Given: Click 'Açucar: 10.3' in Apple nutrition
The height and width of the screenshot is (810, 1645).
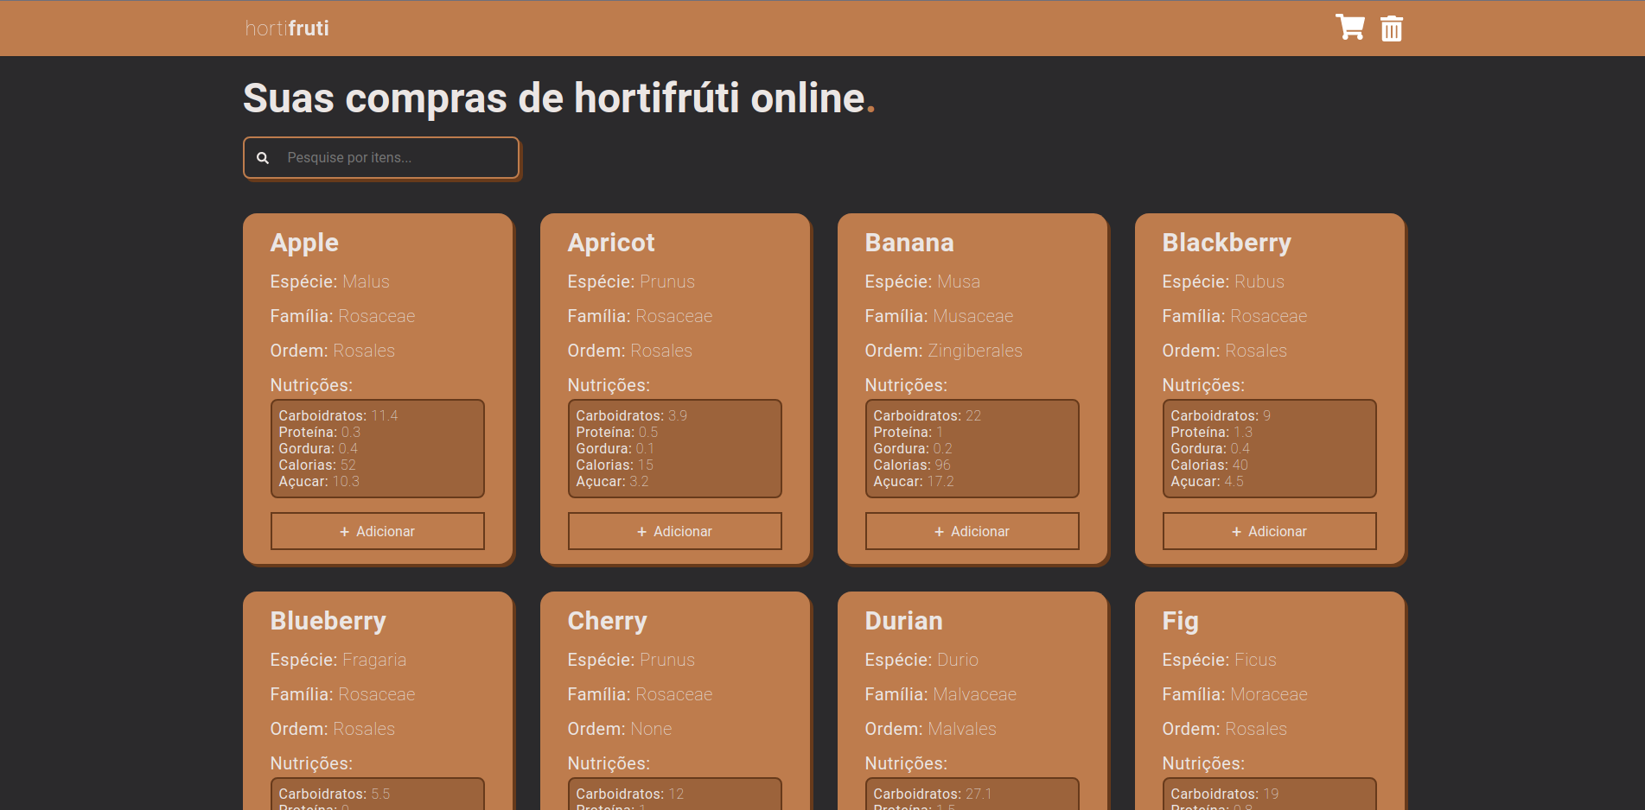Looking at the screenshot, I should [319, 481].
